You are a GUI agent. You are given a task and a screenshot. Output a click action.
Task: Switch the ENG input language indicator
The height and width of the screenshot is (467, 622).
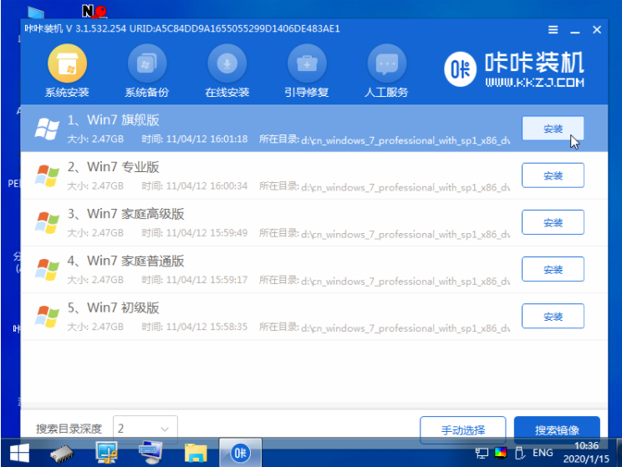tap(543, 453)
